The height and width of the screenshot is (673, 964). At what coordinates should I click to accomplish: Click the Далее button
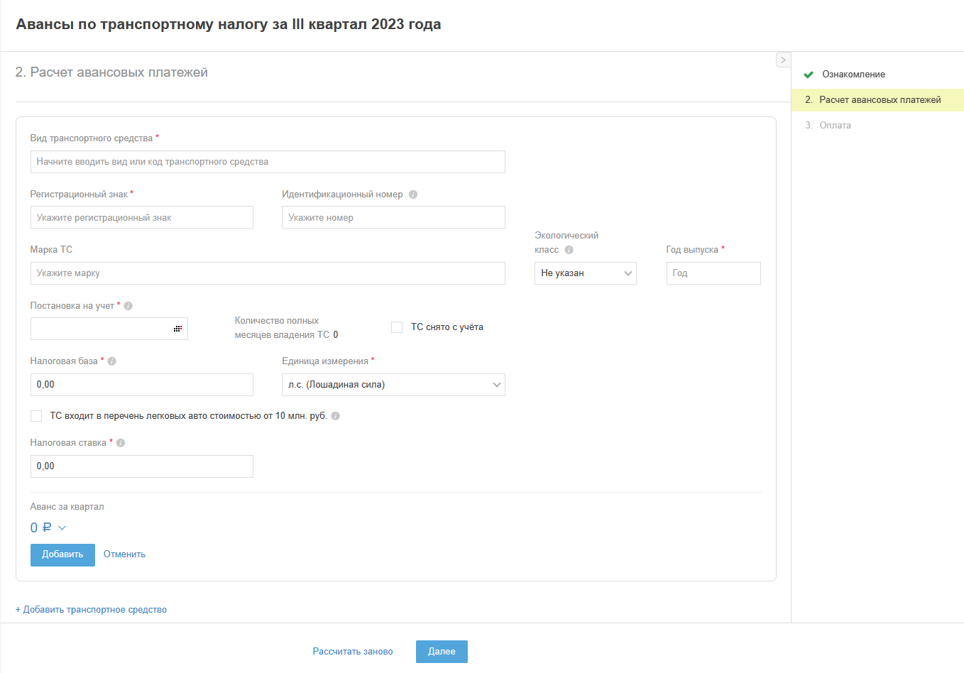(442, 652)
